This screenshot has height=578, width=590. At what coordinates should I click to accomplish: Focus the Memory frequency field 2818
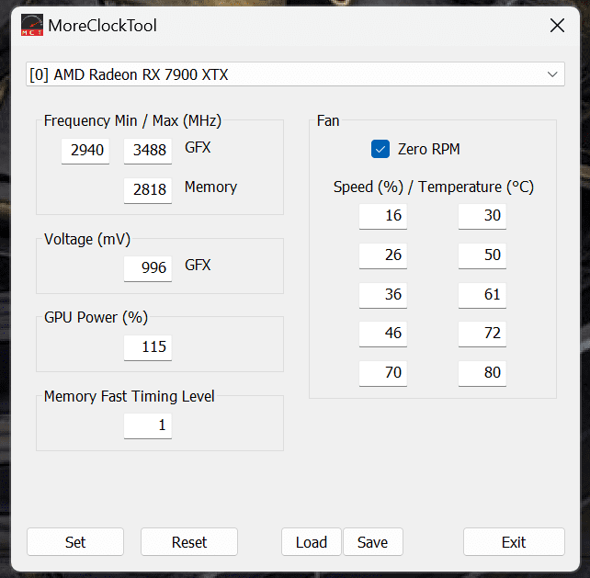pyautogui.click(x=147, y=190)
